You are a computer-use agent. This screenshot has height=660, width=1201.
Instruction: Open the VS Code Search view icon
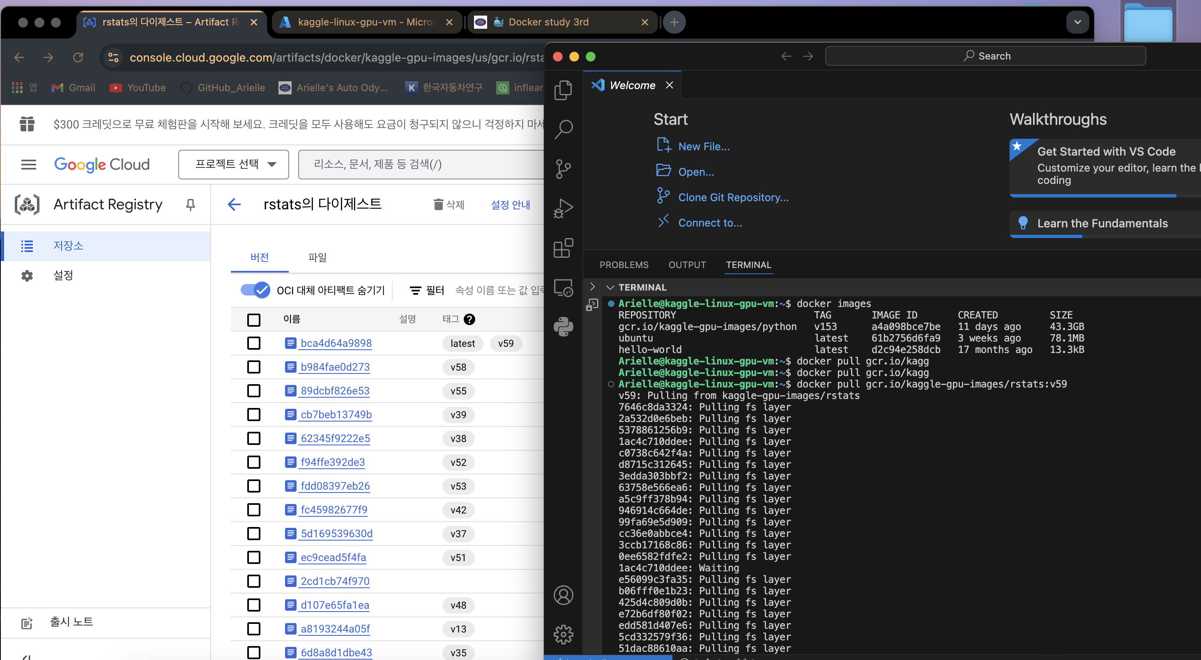563,129
